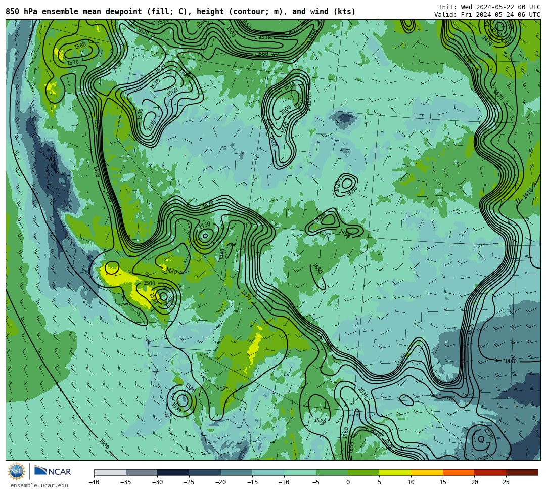
Task: Click the '10' colorbar tick label
Action: pyautogui.click(x=411, y=482)
